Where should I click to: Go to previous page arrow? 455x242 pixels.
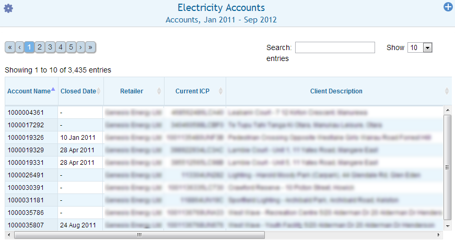coord(20,47)
